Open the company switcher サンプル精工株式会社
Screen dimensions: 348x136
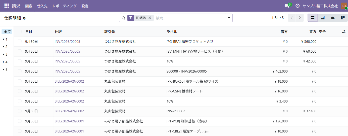coord(320,6)
